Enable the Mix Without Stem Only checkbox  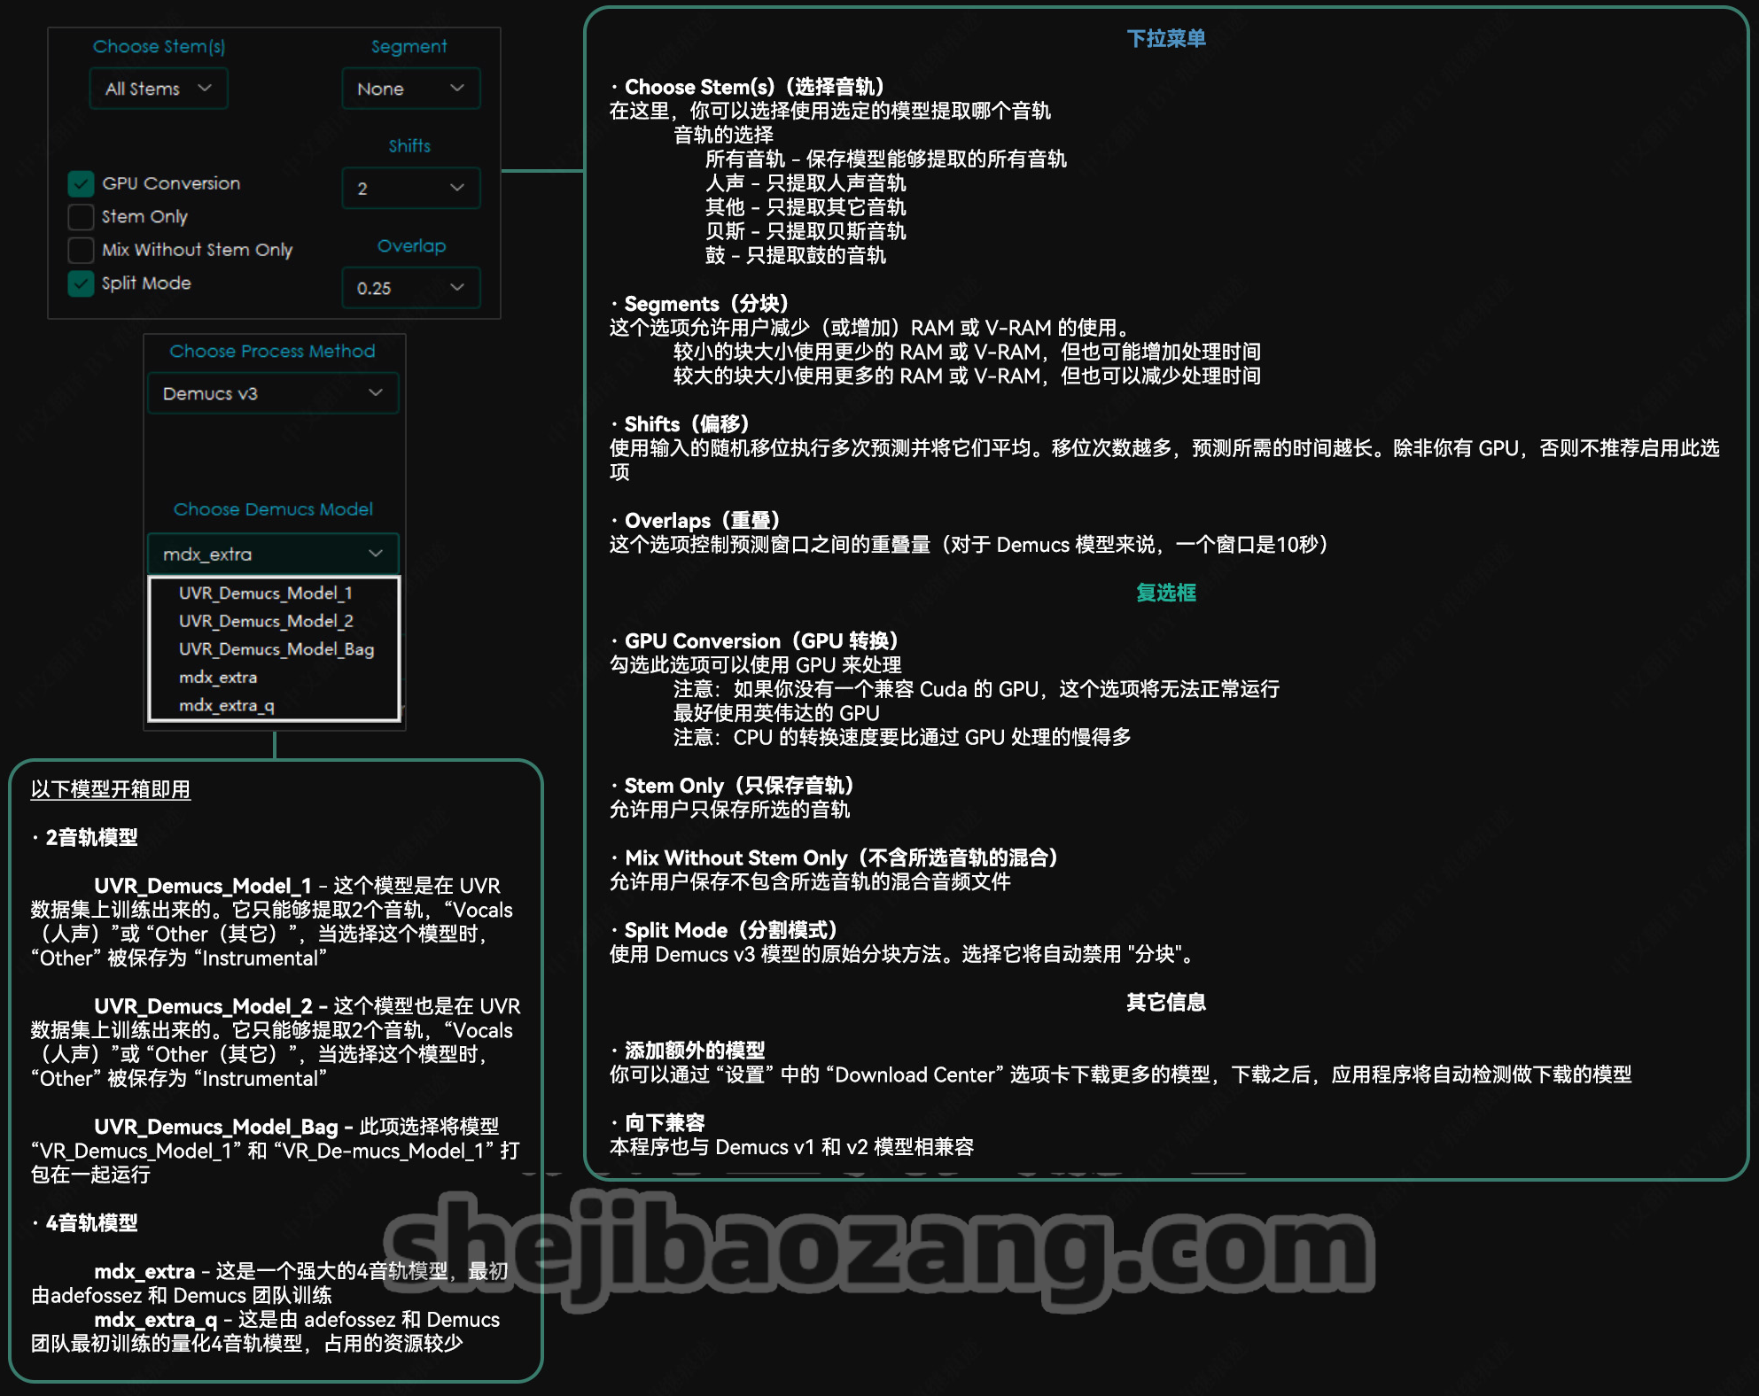(x=81, y=250)
